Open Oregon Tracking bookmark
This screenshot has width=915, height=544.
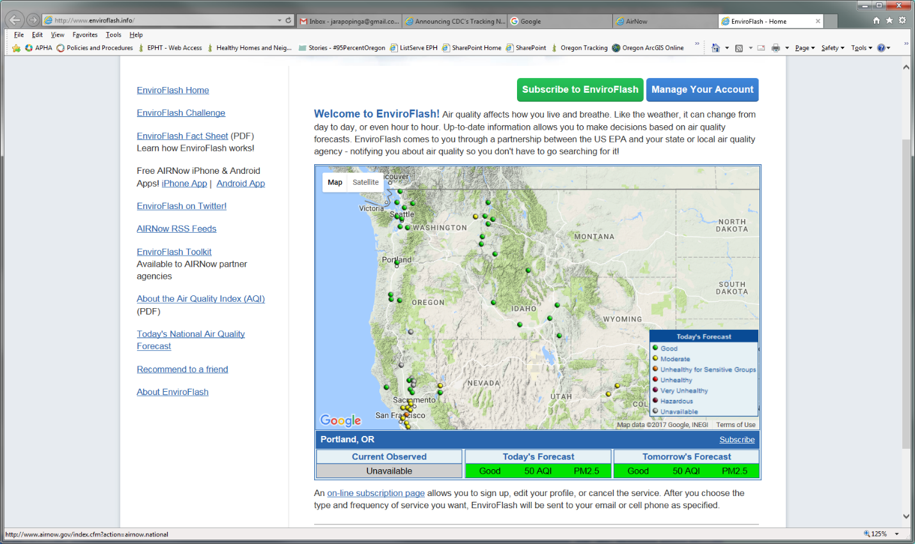click(579, 48)
